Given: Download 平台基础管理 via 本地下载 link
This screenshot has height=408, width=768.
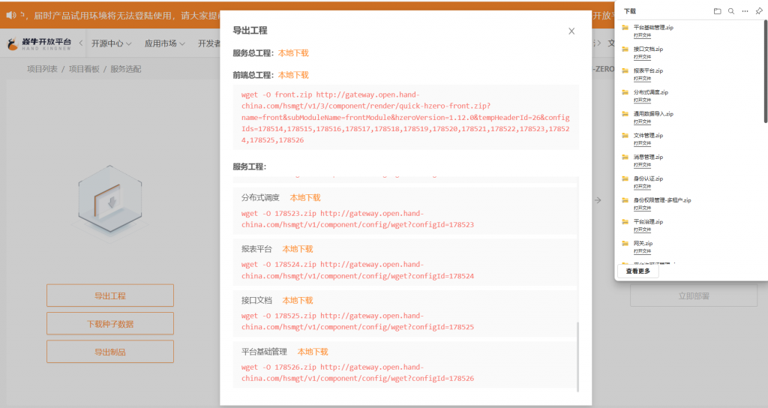Looking at the screenshot, I should pyautogui.click(x=313, y=352).
